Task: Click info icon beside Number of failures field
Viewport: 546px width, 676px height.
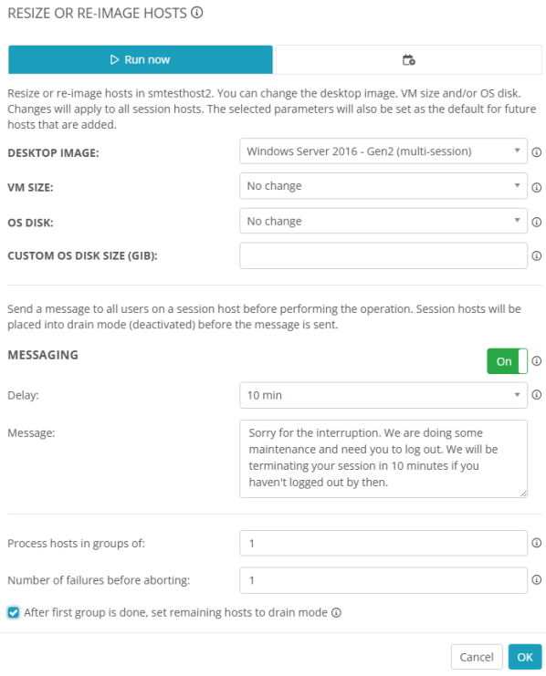Action: click(537, 580)
